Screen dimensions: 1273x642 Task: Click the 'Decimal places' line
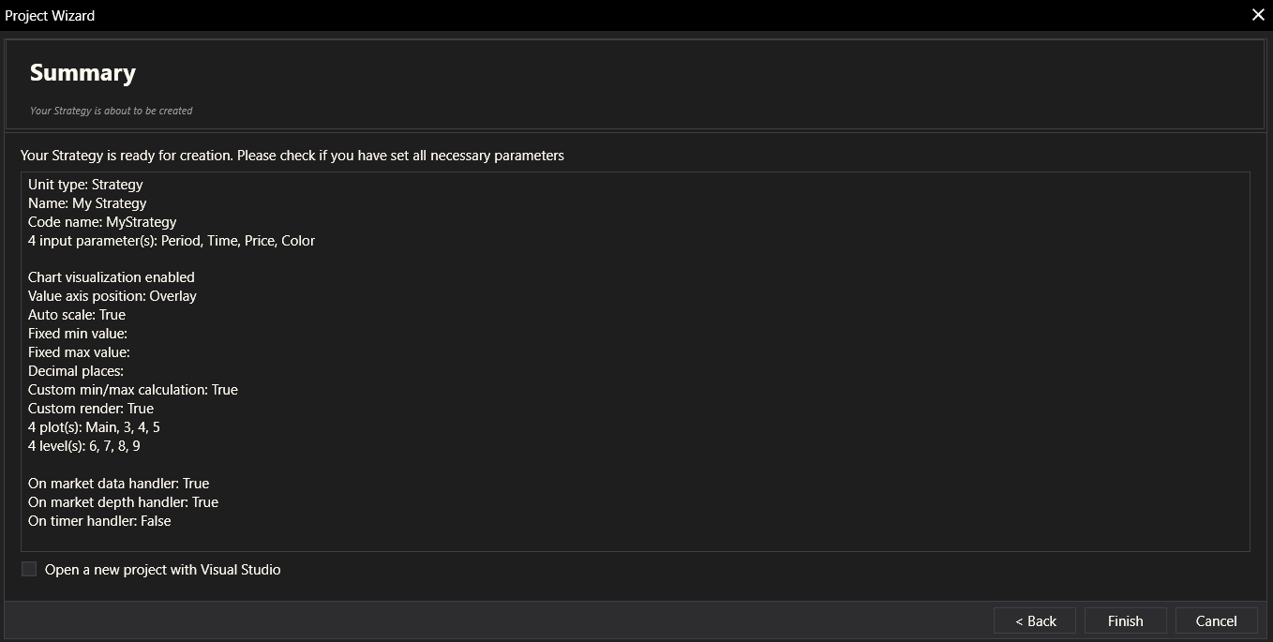76,371
